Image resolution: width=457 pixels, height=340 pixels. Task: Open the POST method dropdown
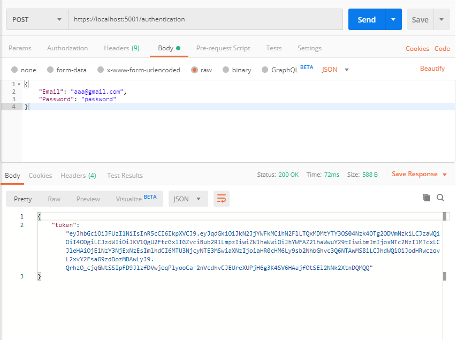(37, 19)
